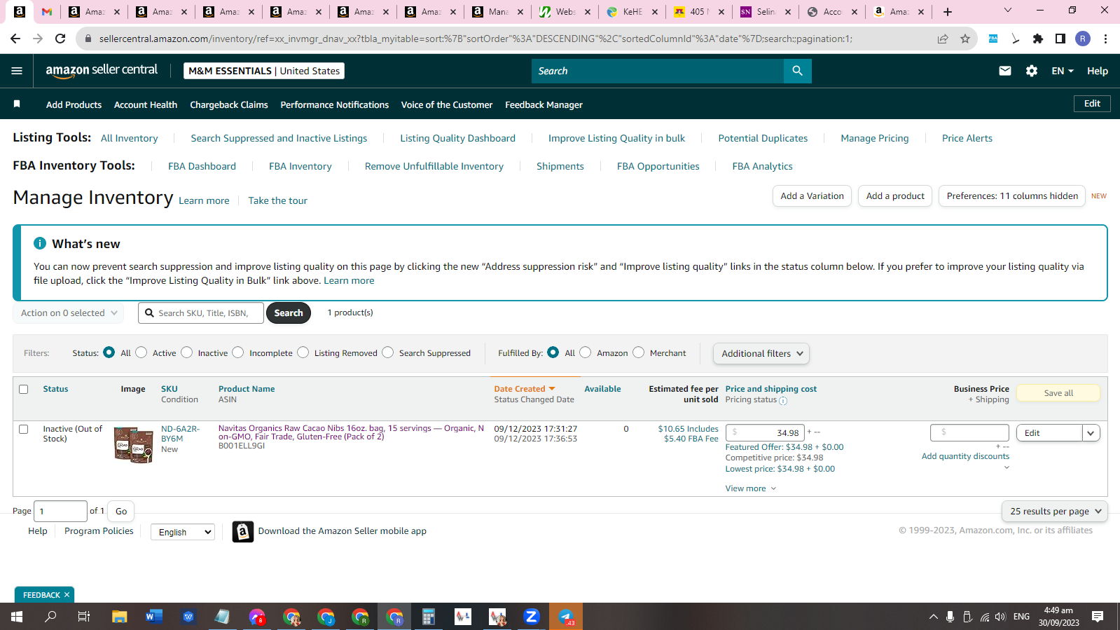Image resolution: width=1120 pixels, height=630 pixels.
Task: Open the browser Extensions puzzle icon
Action: [x=1038, y=39]
